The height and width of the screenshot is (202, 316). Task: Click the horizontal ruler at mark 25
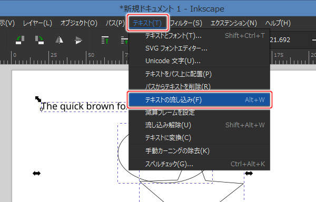point(53,55)
